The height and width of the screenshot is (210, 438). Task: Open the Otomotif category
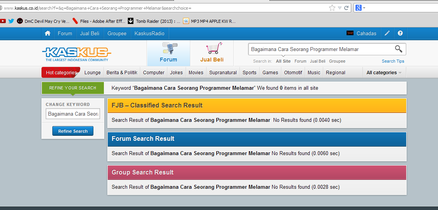(293, 72)
